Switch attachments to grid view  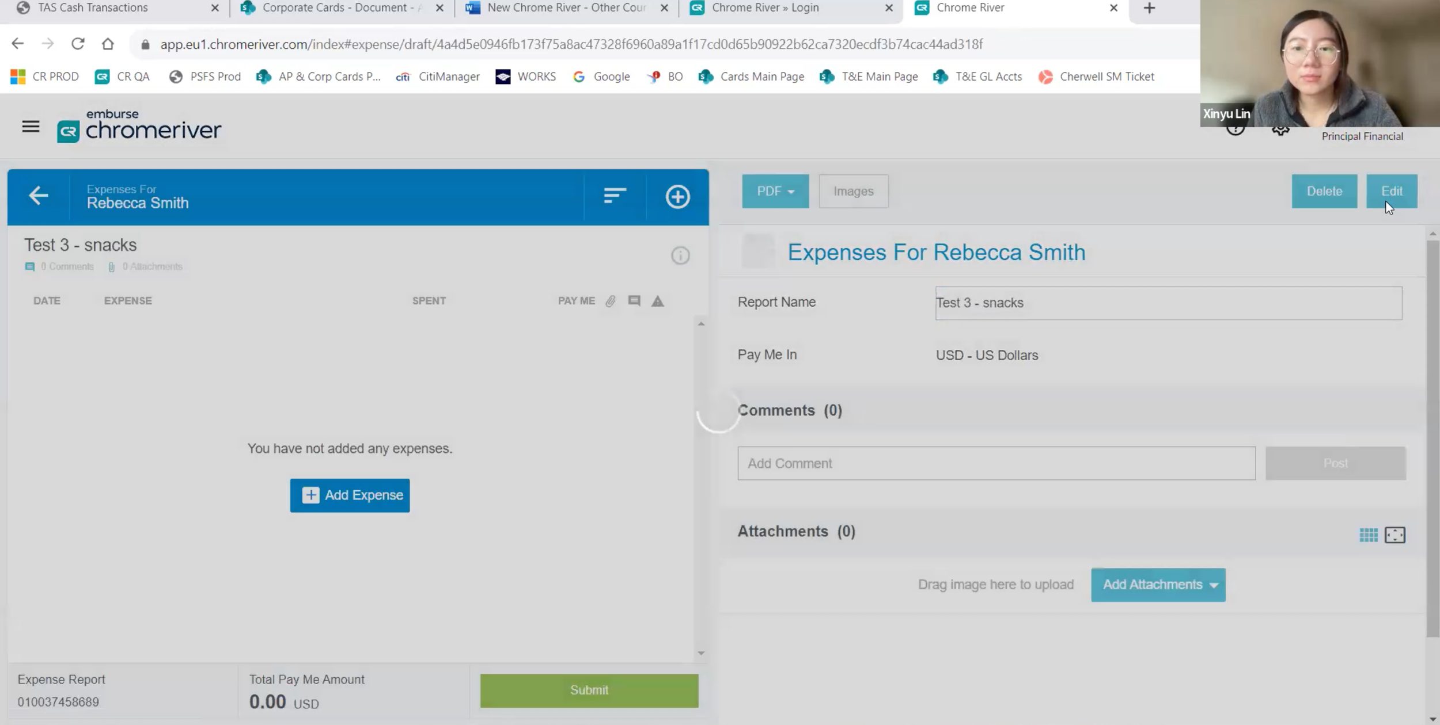click(1368, 535)
